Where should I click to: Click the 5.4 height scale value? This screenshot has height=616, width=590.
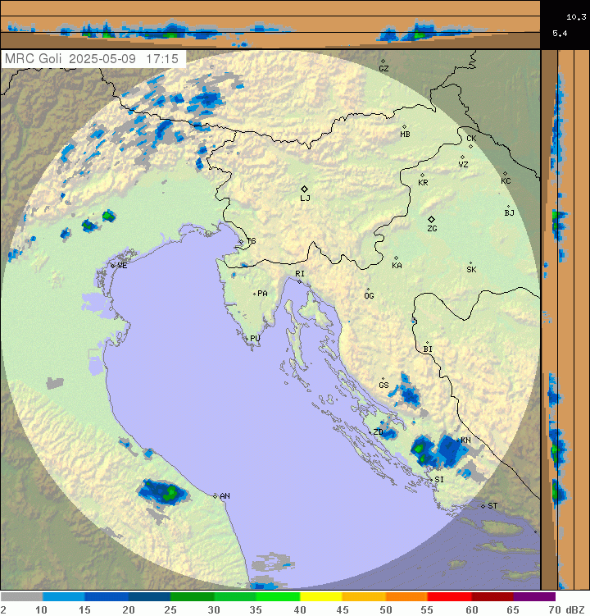[560, 34]
